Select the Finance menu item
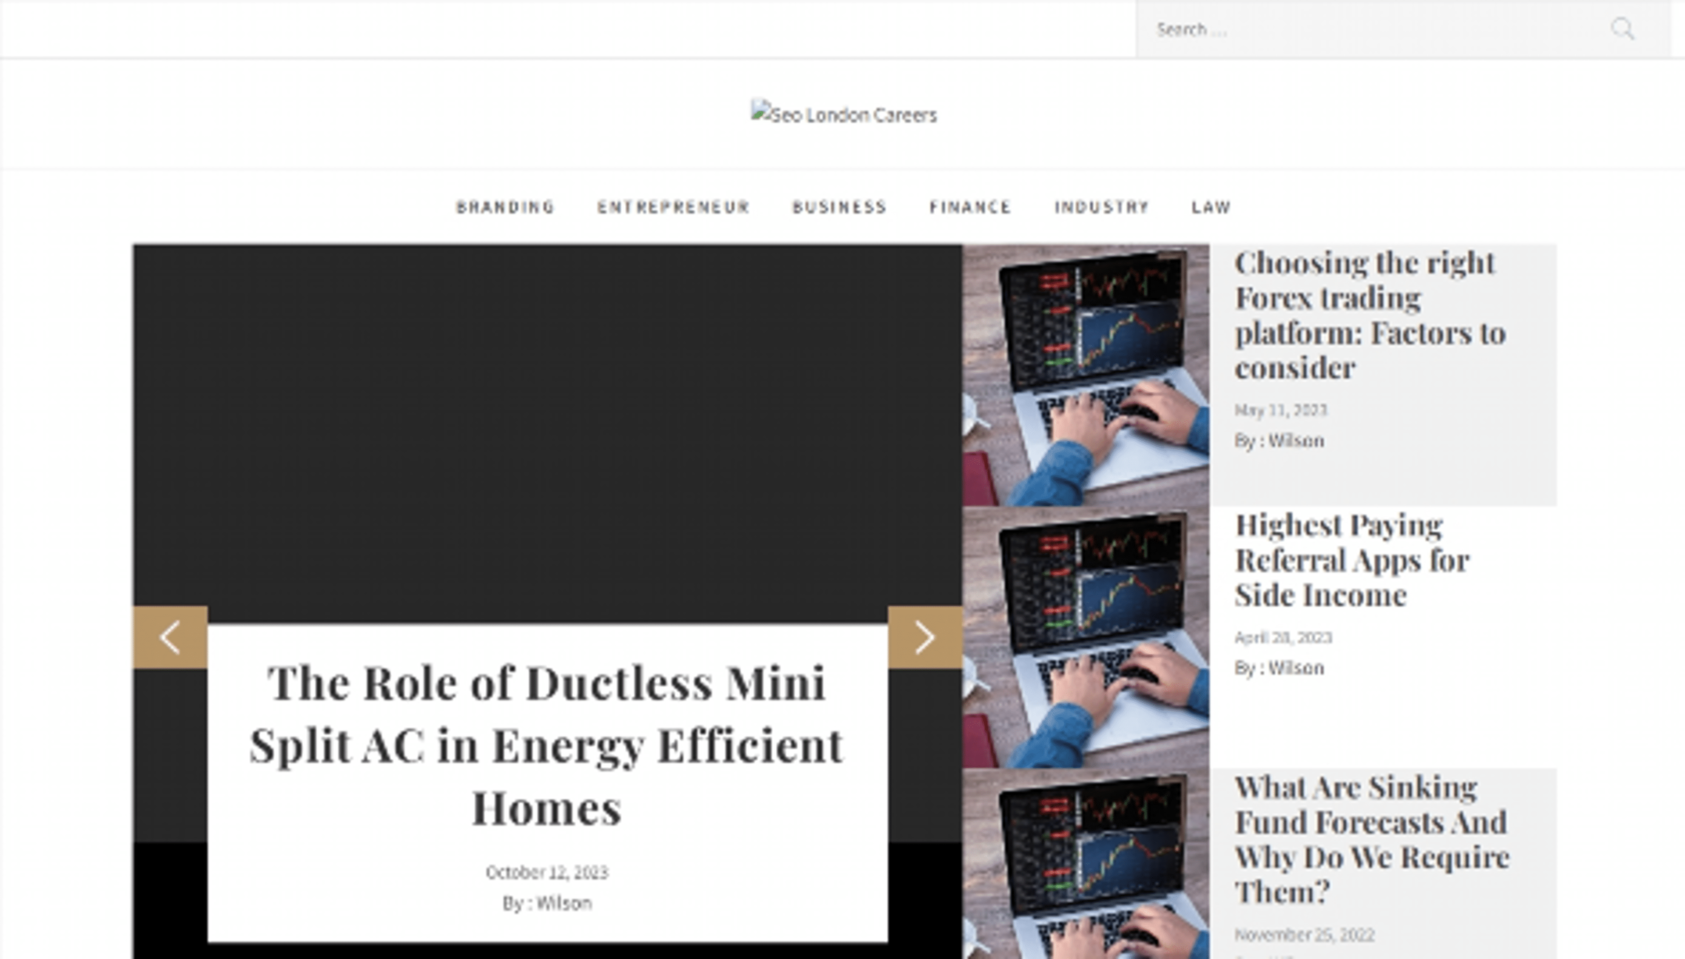This screenshot has width=1685, height=959. click(x=970, y=207)
